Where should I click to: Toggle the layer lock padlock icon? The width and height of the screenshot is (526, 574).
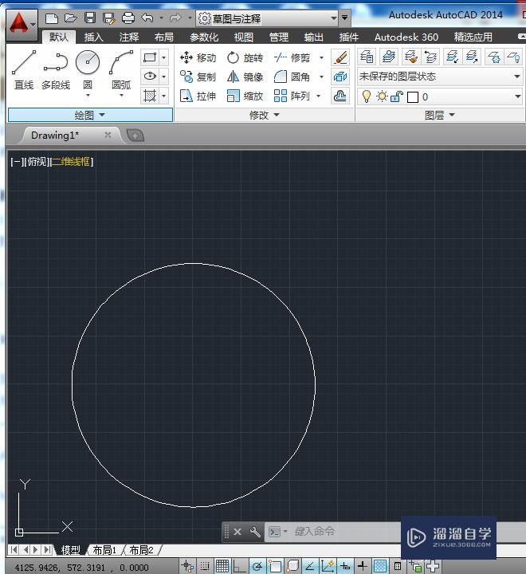(x=397, y=96)
